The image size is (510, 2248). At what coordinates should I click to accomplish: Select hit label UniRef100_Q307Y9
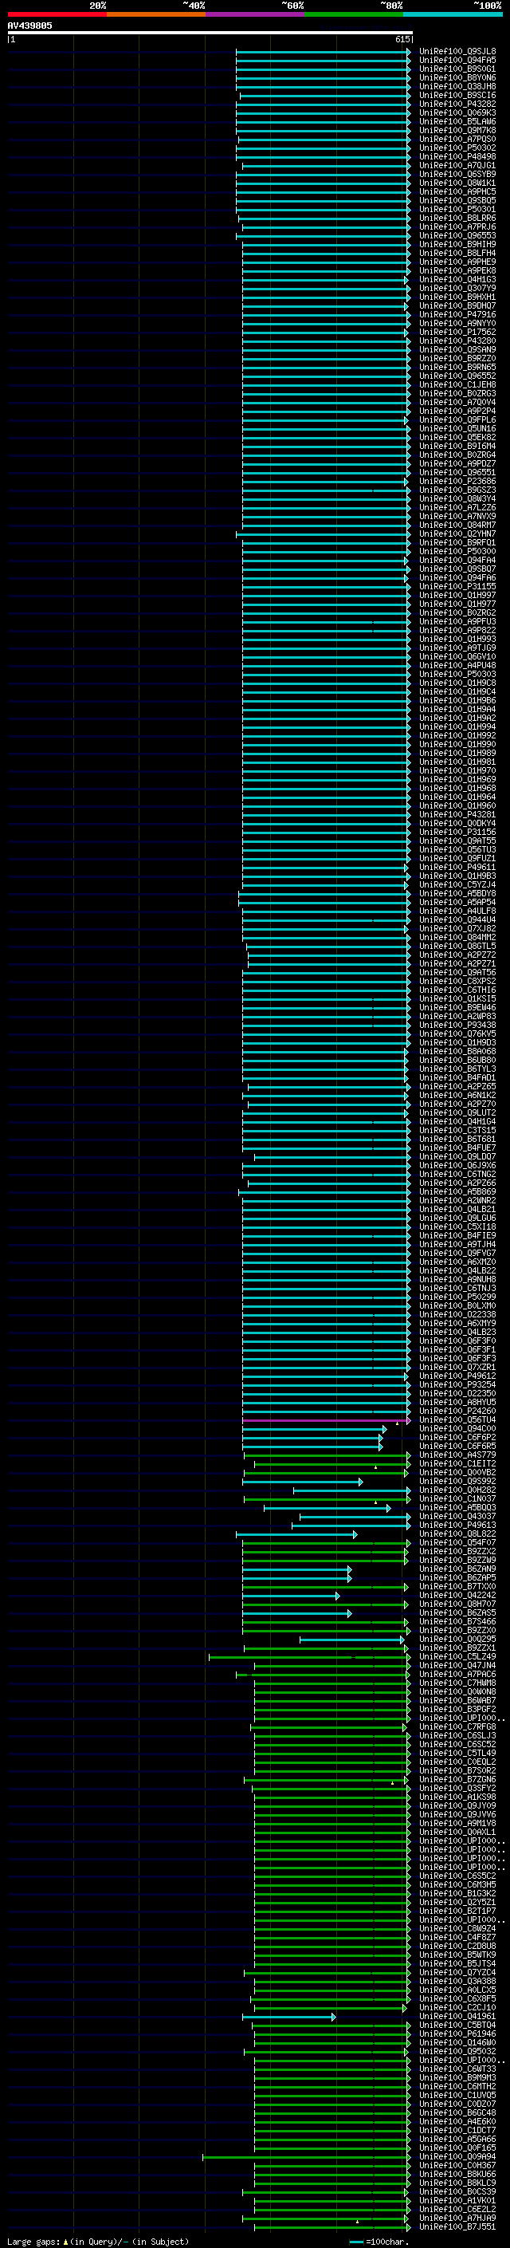point(457,288)
